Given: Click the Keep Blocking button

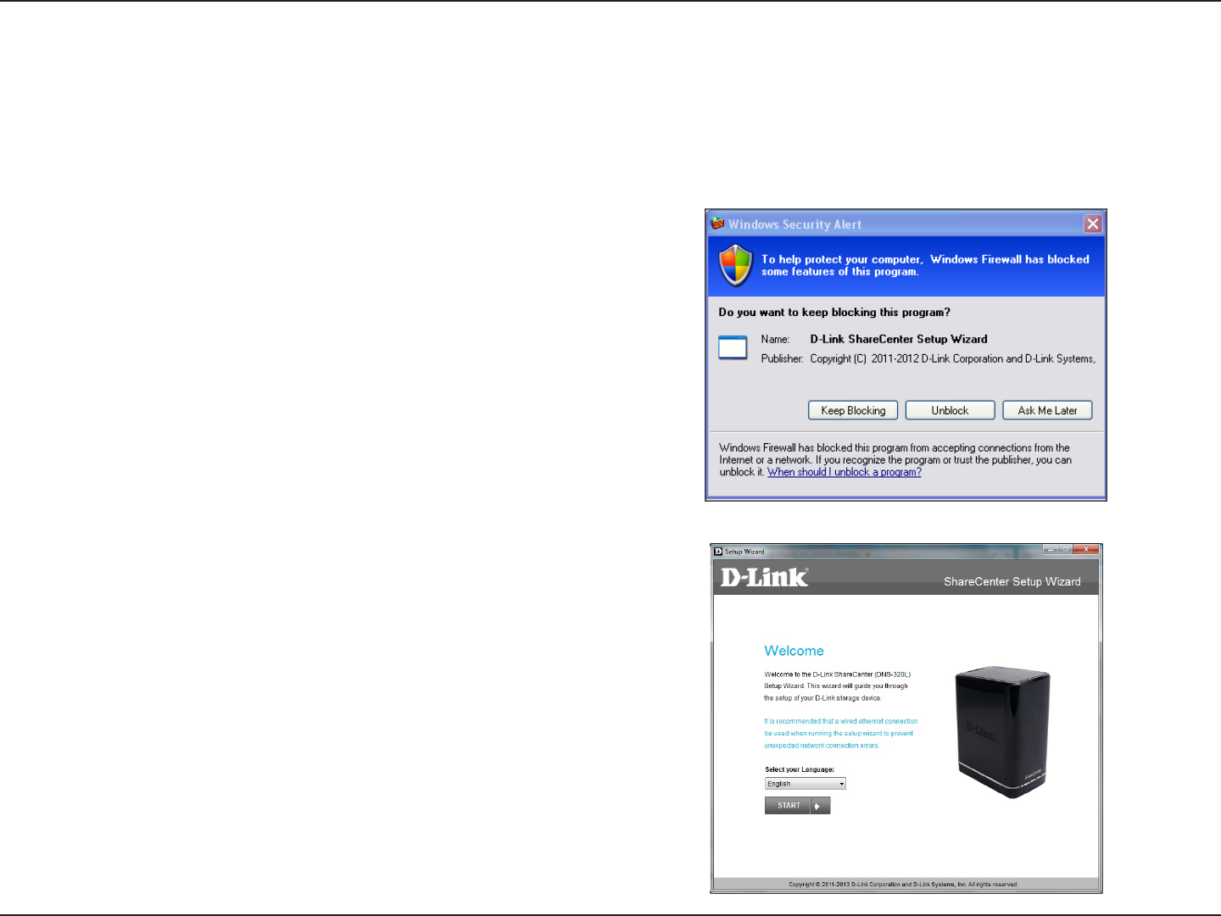Looking at the screenshot, I should click(853, 410).
